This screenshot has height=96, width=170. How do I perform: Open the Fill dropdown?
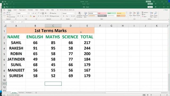coord(144,14)
